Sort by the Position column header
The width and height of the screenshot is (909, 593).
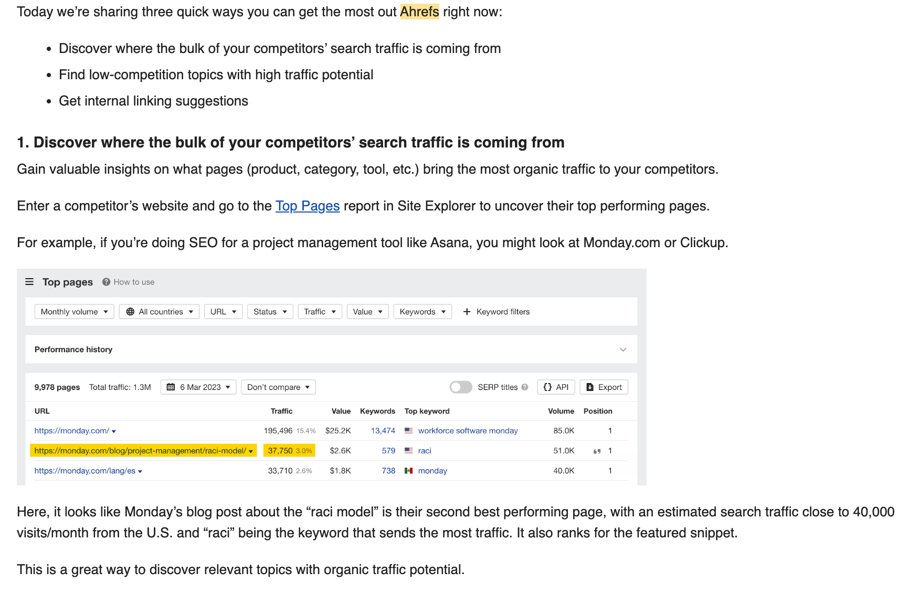click(598, 411)
